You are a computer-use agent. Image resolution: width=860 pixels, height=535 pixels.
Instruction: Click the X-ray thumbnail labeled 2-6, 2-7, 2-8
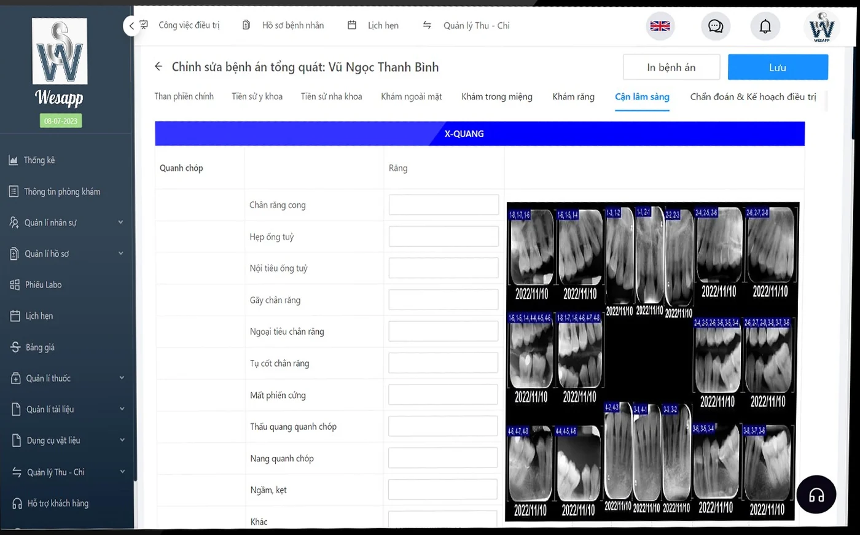click(x=770, y=244)
